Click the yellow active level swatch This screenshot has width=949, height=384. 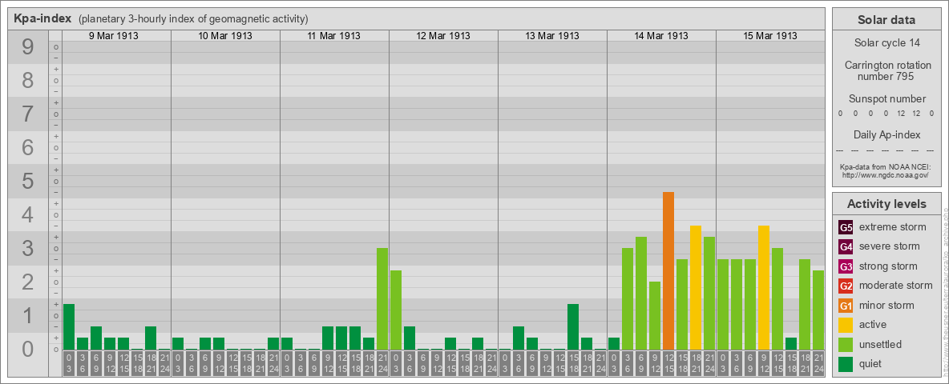(846, 325)
